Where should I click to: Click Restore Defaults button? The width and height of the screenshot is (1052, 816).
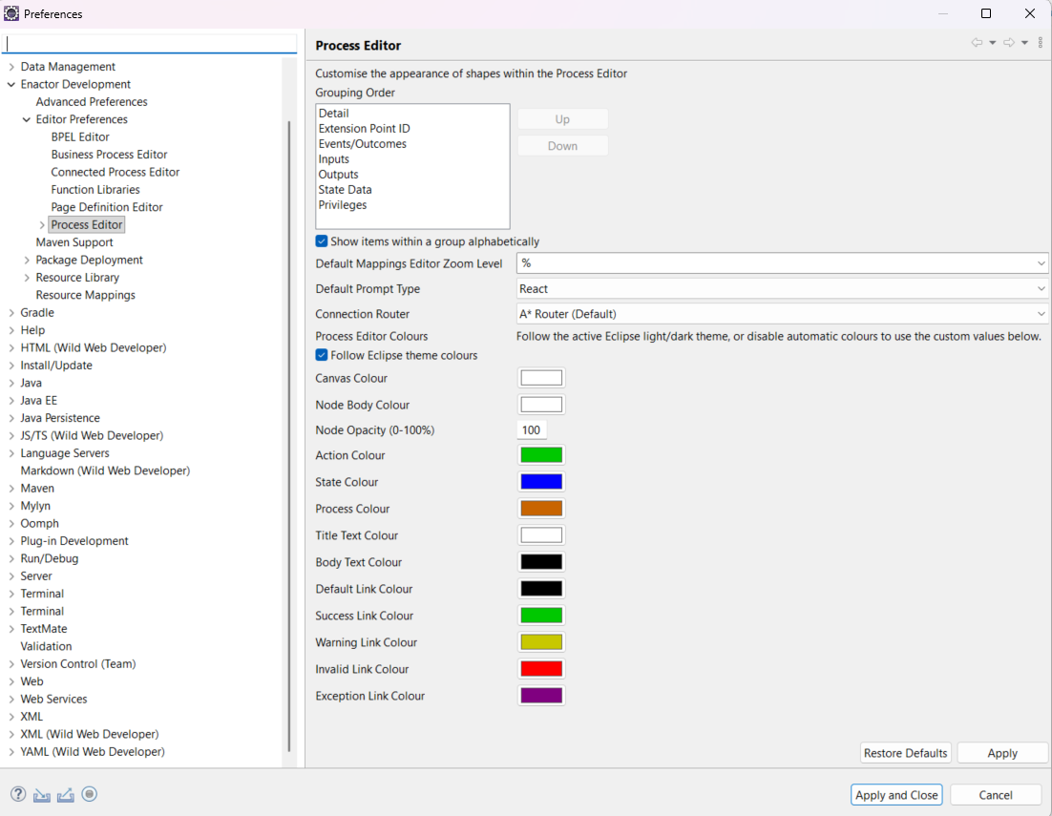[906, 753]
